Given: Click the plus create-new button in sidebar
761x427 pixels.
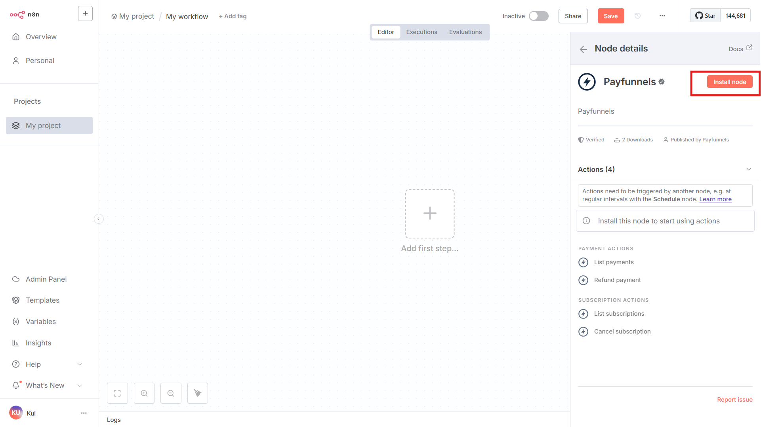Looking at the screenshot, I should click(x=85, y=13).
